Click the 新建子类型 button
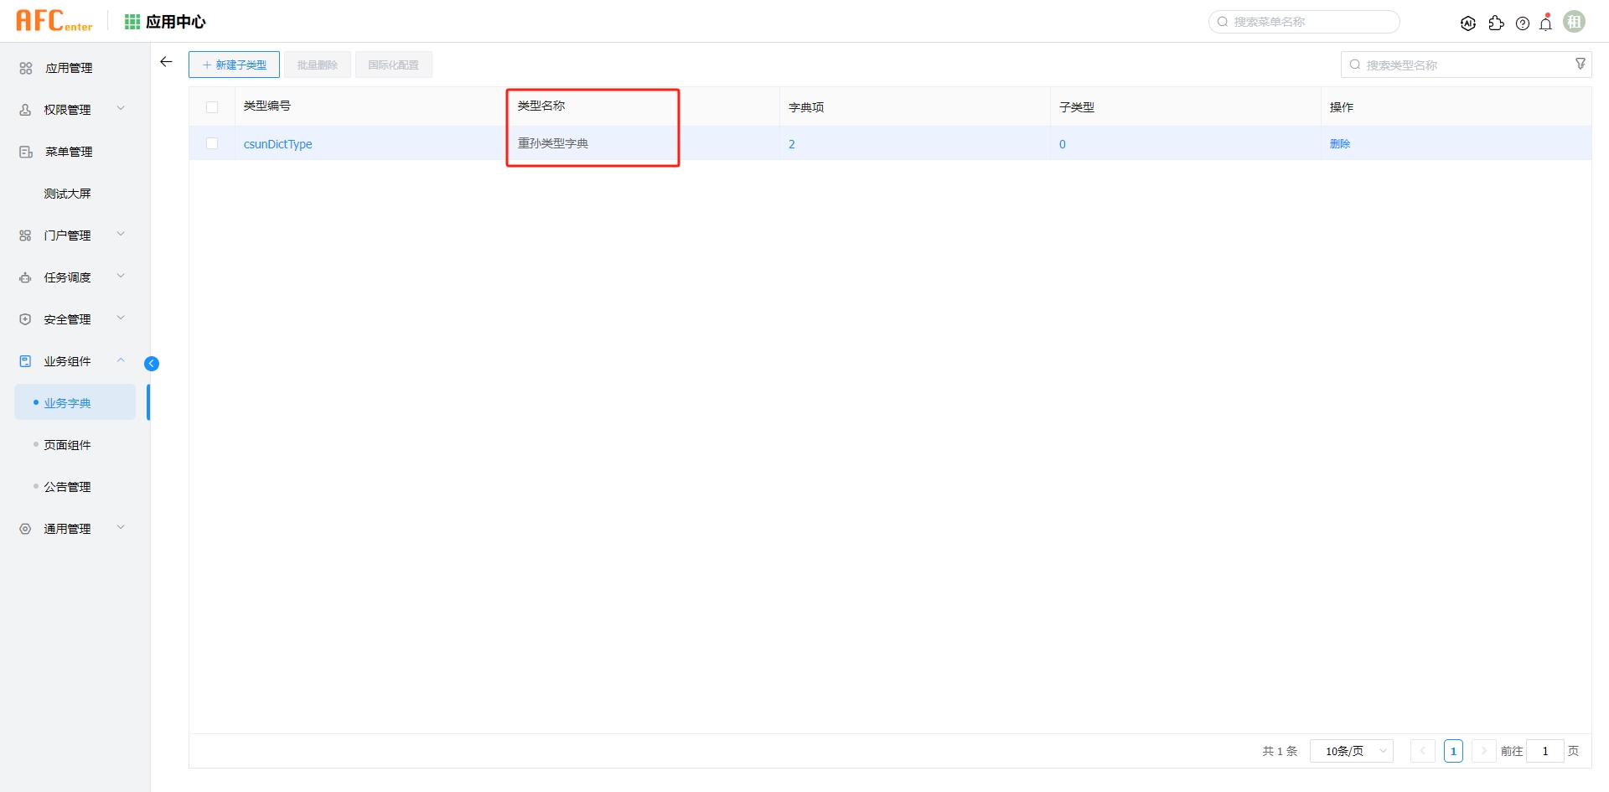1609x792 pixels. coord(234,65)
